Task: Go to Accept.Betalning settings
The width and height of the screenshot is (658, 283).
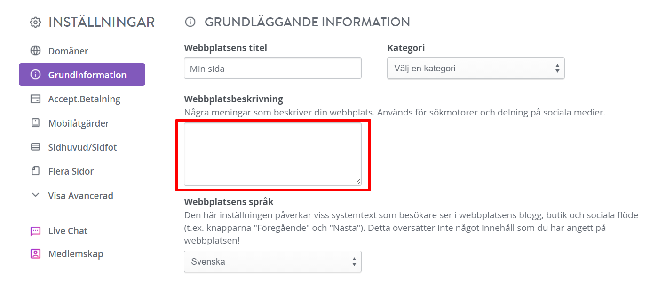Action: 82,99
